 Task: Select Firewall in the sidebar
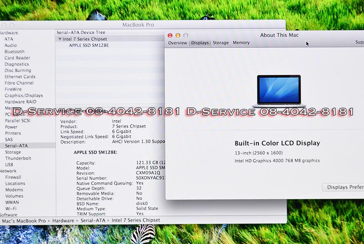[13, 177]
